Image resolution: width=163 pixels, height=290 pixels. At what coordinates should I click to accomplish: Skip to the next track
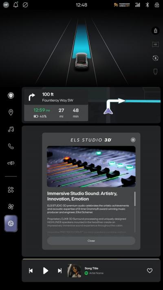[59, 271]
